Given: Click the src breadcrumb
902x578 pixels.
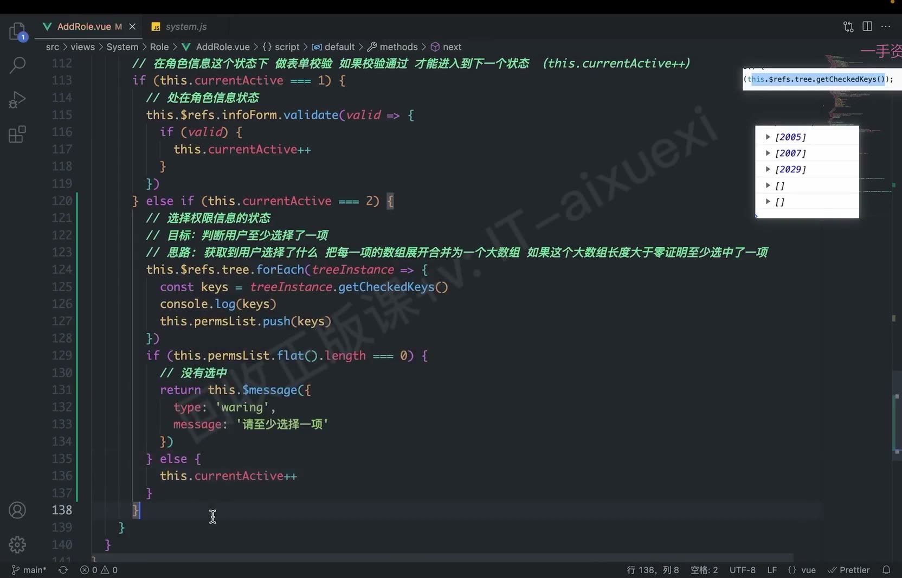Looking at the screenshot, I should click(x=53, y=47).
